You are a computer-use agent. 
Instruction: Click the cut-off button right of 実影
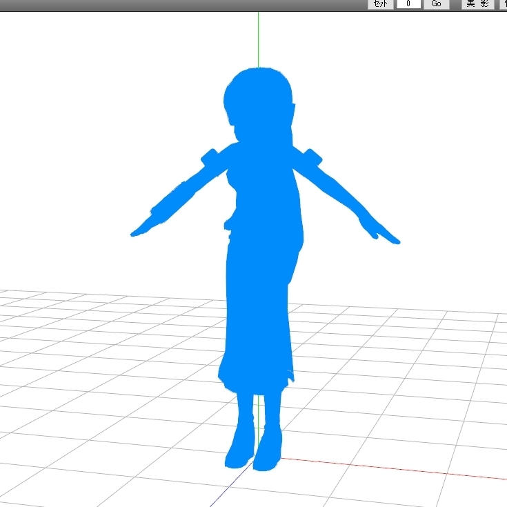[503, 4]
